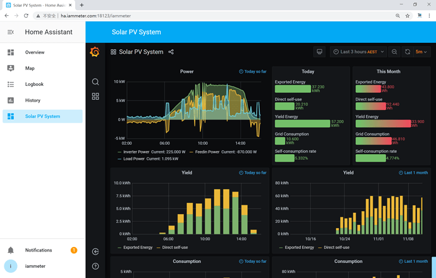436x278 pixels.
Task: Refresh the dashboard
Action: point(408,52)
